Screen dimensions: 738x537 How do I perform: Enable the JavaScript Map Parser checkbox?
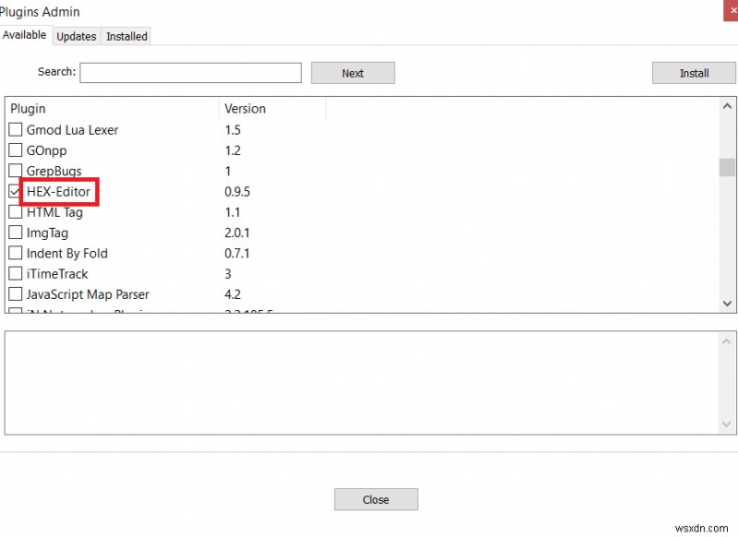click(x=15, y=293)
